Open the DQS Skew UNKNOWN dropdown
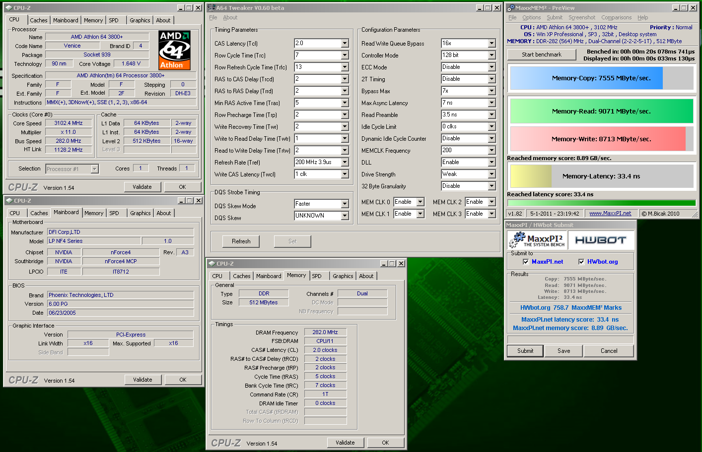 pos(345,216)
